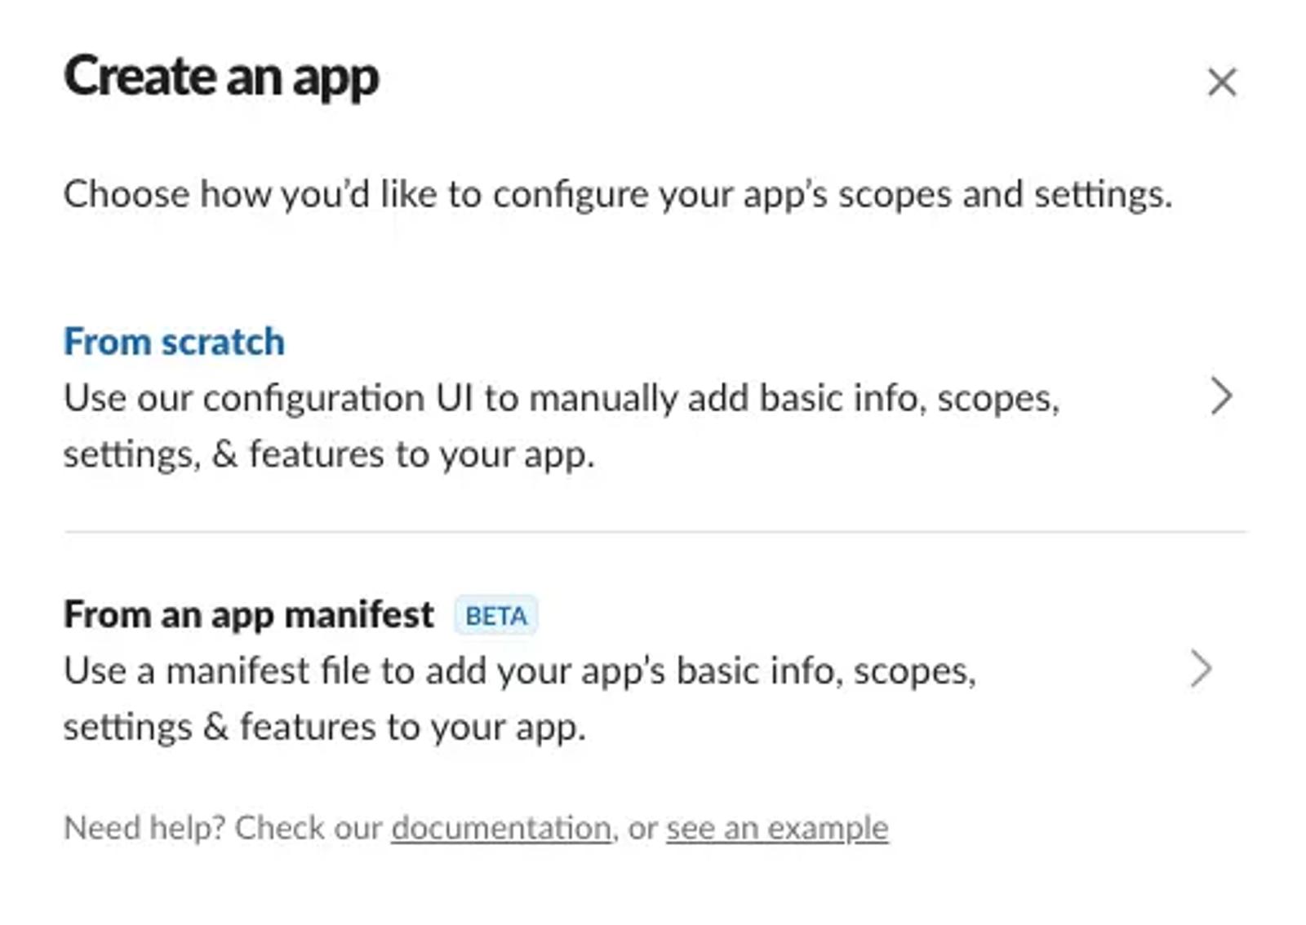Click the "Need help? Check our" text
This screenshot has height=925, width=1306.
[223, 828]
